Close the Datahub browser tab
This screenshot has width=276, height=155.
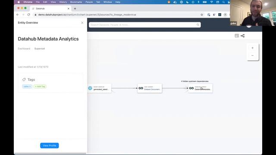pyautogui.click(x=69, y=9)
